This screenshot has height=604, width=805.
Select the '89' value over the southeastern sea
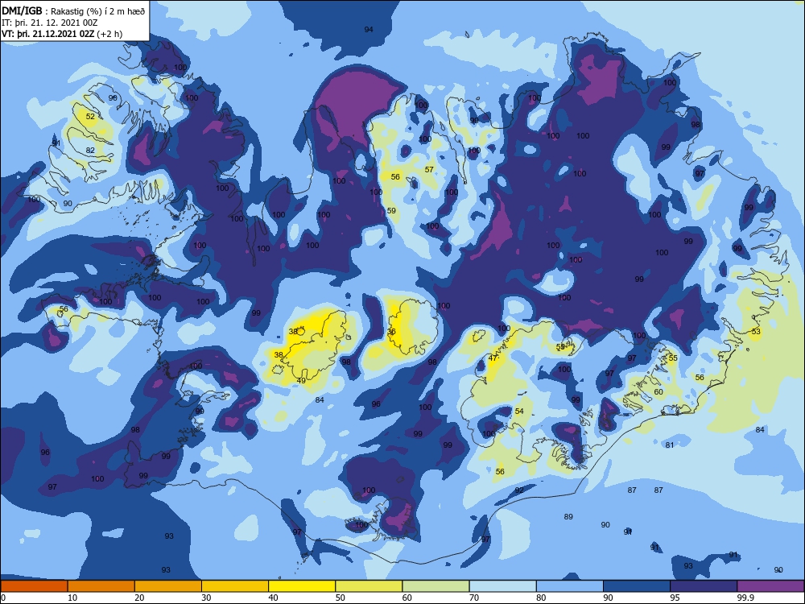[568, 517]
